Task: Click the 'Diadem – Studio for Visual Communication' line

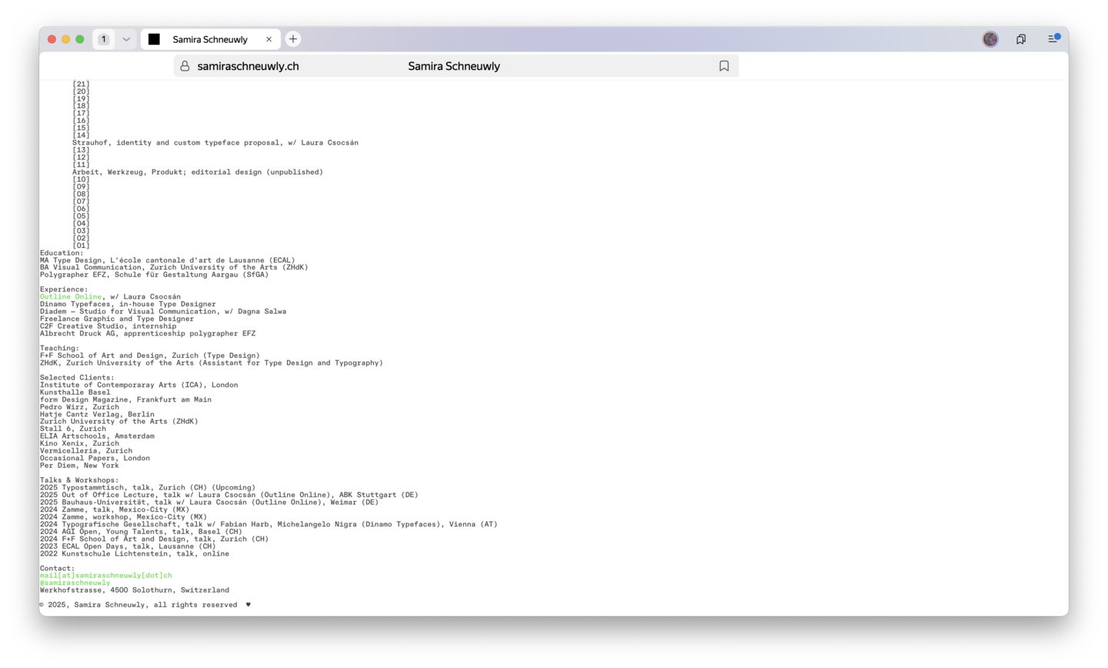Action: (163, 312)
